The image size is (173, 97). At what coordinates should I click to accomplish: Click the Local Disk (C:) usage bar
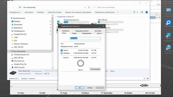(76, 22)
